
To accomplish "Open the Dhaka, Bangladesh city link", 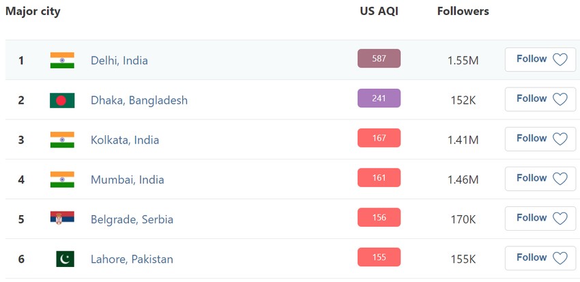I will tap(139, 100).
